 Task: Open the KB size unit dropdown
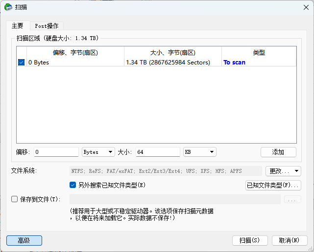pyautogui.click(x=200, y=152)
